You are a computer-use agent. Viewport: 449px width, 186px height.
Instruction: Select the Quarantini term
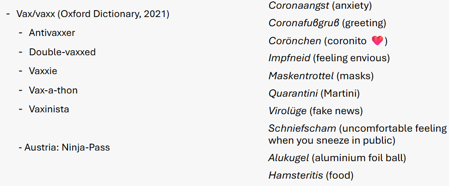coord(294,93)
